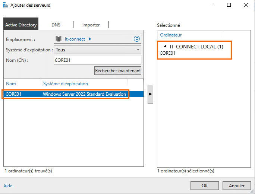The height and width of the screenshot is (194, 255).
Task: Minimize the Ajouter des serveurs window
Action: pos(212,5)
